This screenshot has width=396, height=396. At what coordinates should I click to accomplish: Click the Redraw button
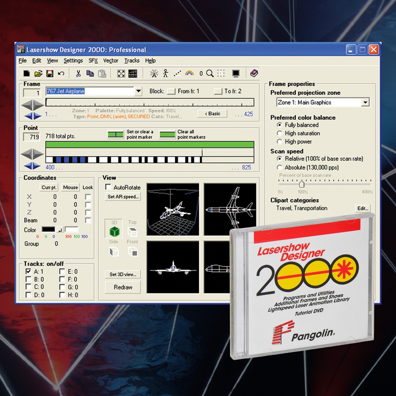123,287
